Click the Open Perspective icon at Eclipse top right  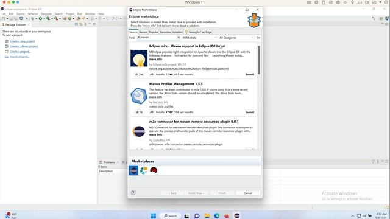(x=381, y=19)
